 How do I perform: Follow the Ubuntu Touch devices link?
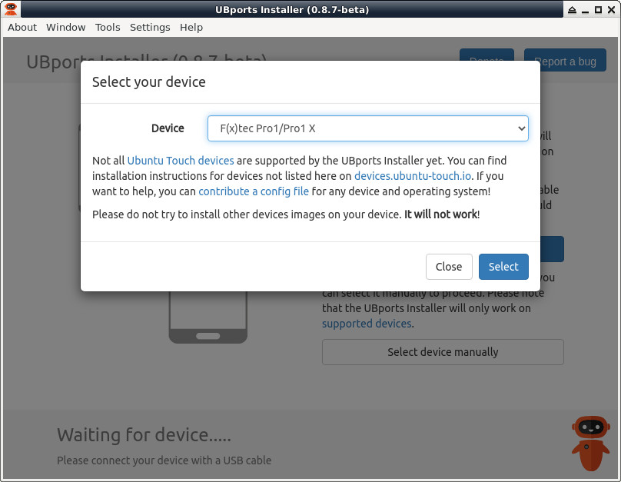(181, 161)
